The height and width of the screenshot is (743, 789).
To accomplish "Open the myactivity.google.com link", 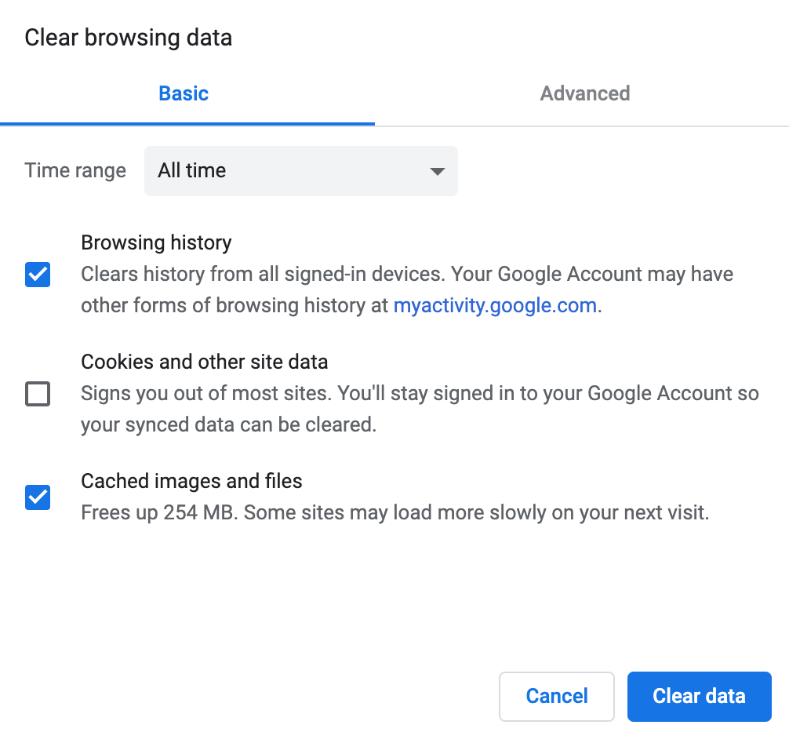I will [x=495, y=306].
